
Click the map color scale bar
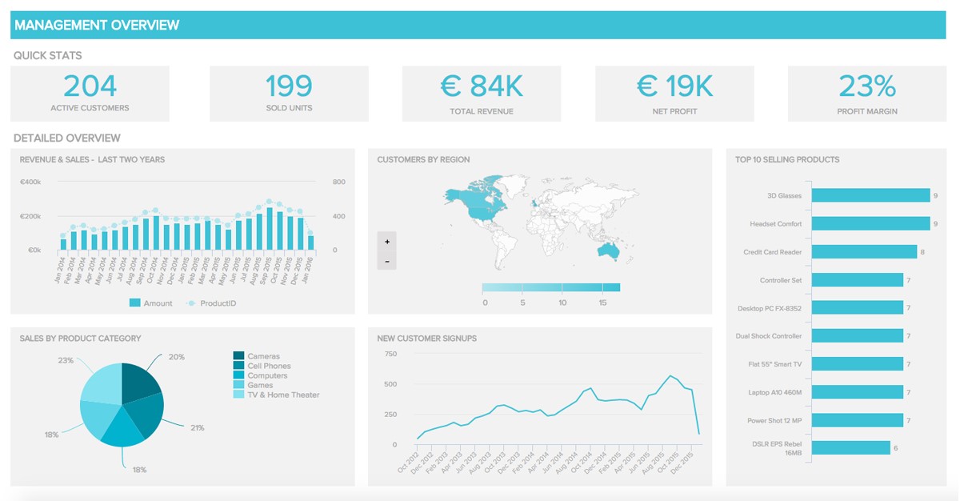tap(551, 288)
